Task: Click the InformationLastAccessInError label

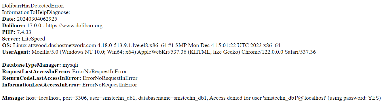Action: click(x=41, y=85)
